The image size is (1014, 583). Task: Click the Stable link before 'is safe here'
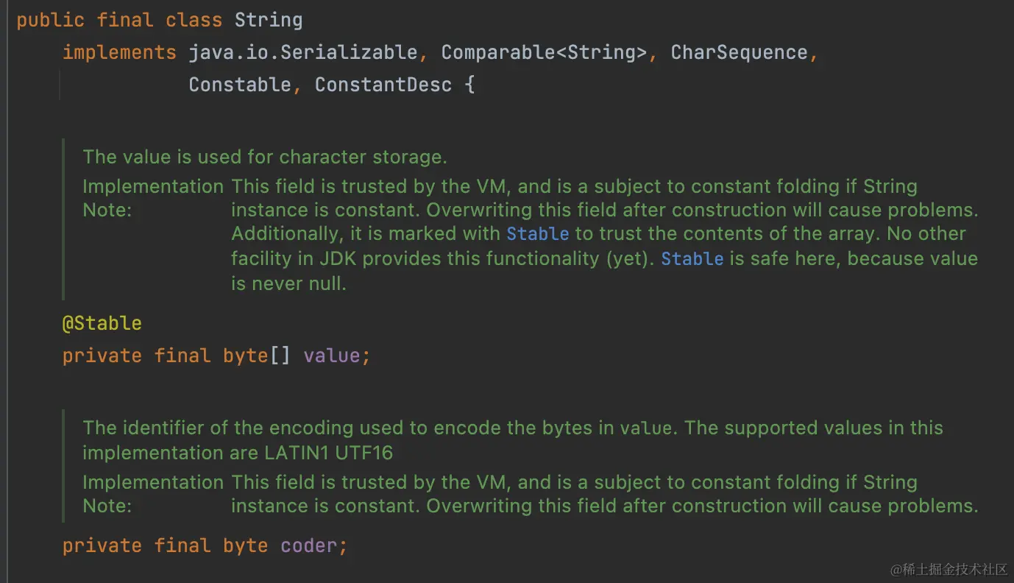tap(692, 259)
